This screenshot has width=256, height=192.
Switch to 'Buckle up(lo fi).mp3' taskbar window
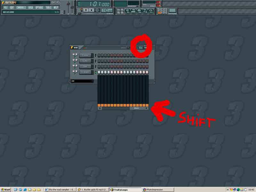point(93,189)
